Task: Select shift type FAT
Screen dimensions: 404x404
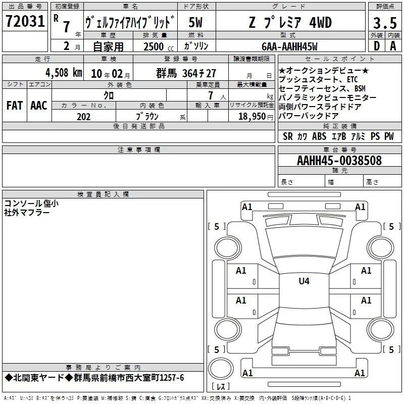Action: pos(15,106)
